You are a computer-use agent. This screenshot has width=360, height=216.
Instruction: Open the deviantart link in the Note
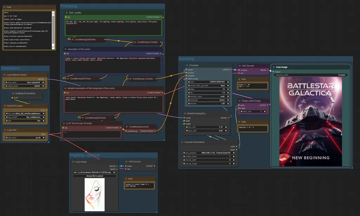(x=18, y=28)
